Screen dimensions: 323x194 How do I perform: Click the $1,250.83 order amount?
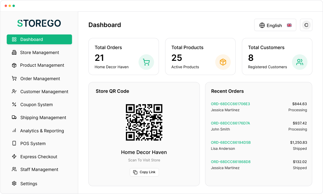tap(299, 142)
